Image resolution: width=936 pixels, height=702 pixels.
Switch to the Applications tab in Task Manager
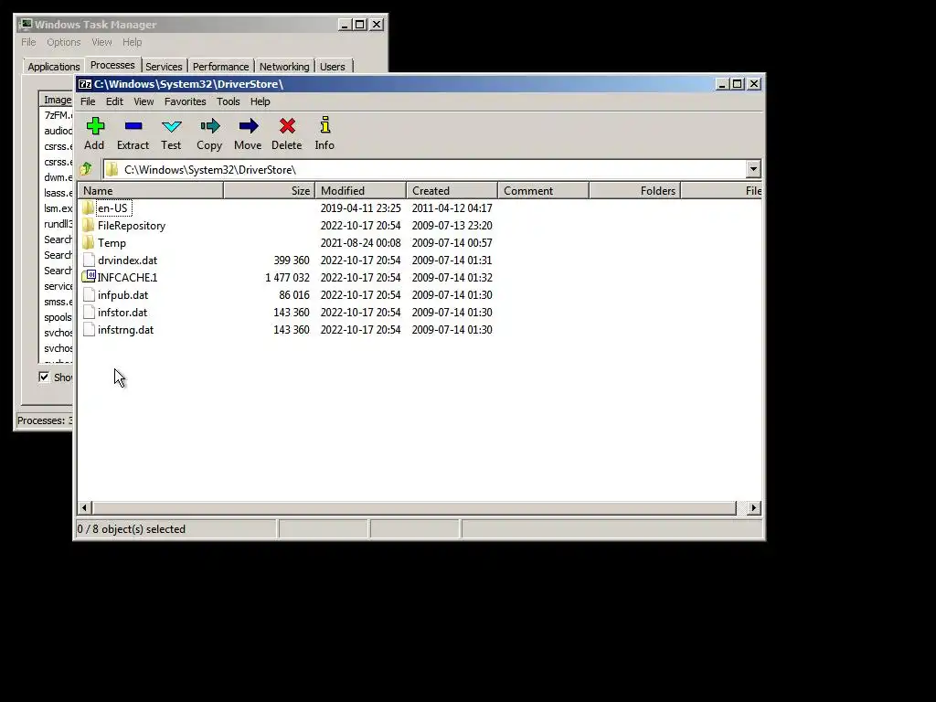tap(53, 66)
